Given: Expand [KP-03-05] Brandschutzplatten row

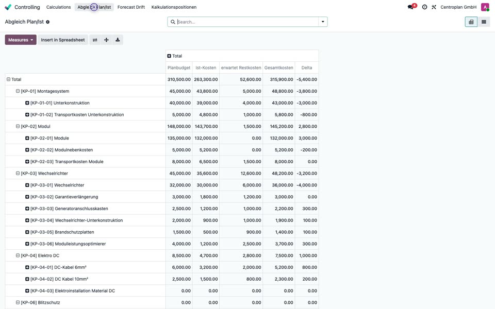Looking at the screenshot, I should pos(85,232).
